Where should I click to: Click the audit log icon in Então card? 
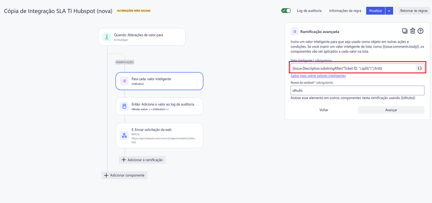pyautogui.click(x=124, y=106)
